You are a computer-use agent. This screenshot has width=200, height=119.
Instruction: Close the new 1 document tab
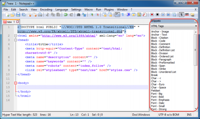[x=17, y=22]
